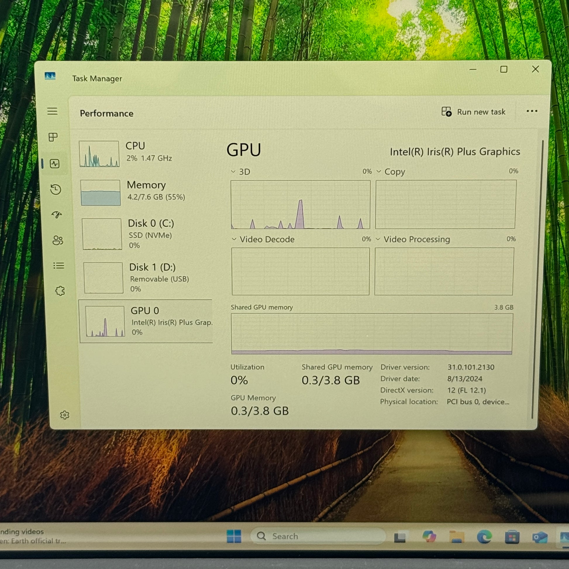Minimize the Task Manager window
The width and height of the screenshot is (569, 569).
[x=473, y=70]
